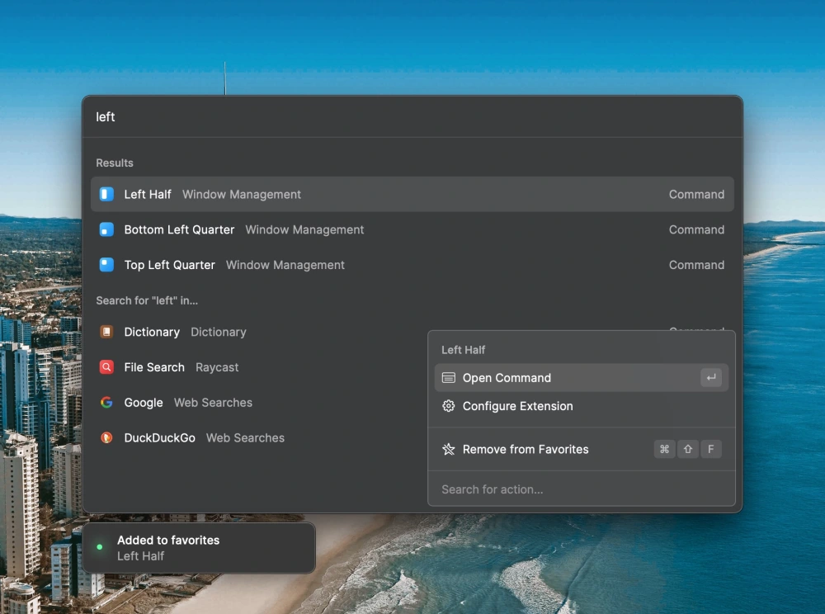Click the Google logo icon
This screenshot has width=825, height=614.
(x=106, y=402)
